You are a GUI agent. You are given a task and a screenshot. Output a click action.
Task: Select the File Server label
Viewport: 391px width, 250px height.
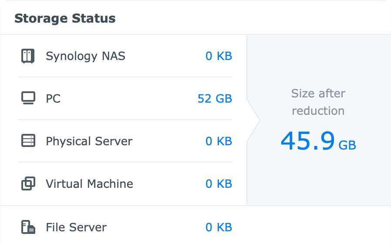(x=76, y=227)
